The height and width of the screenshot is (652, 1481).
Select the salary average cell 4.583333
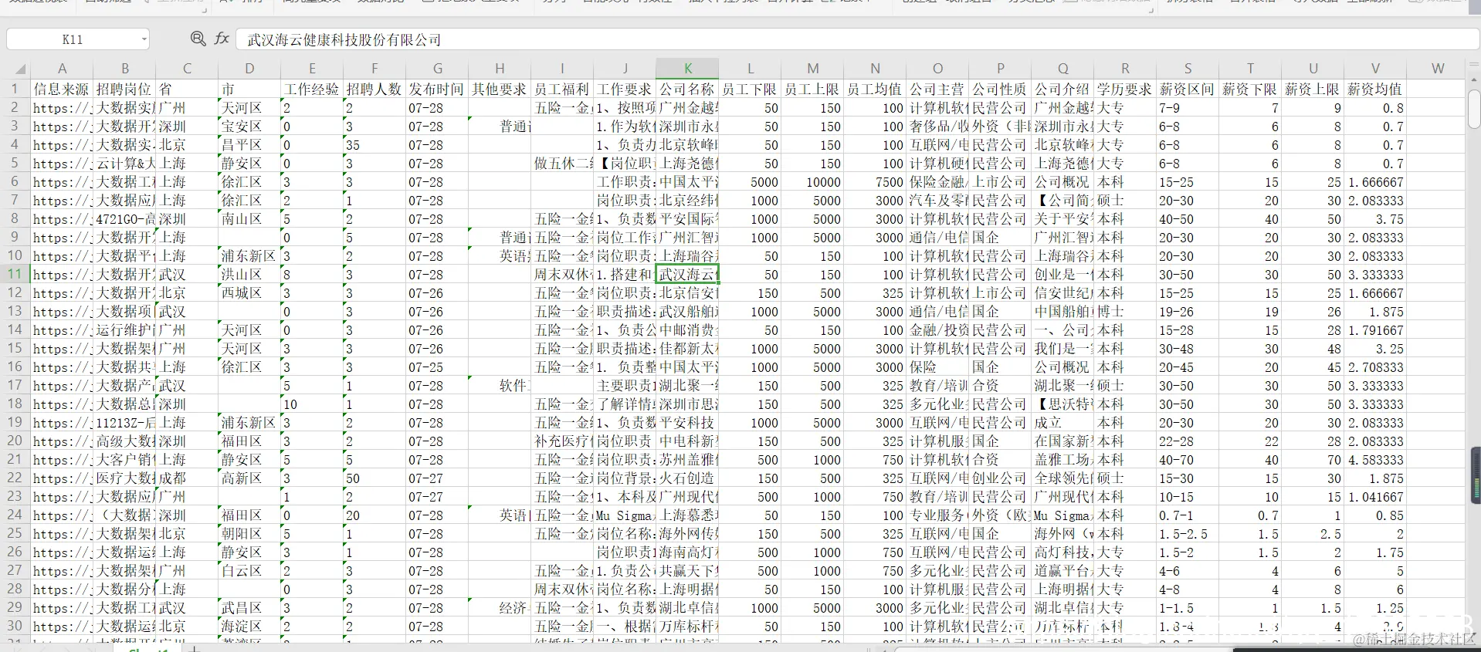[x=1375, y=460]
